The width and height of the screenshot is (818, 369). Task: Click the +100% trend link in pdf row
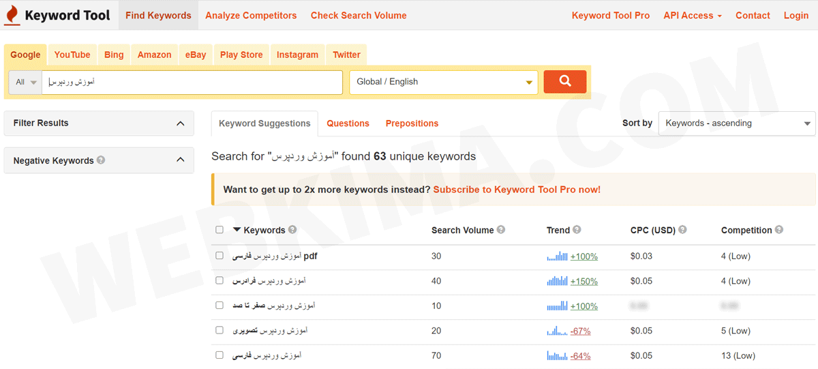[584, 256]
